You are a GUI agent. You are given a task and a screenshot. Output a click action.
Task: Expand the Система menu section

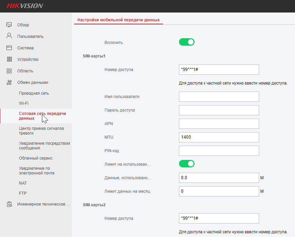coord(25,48)
